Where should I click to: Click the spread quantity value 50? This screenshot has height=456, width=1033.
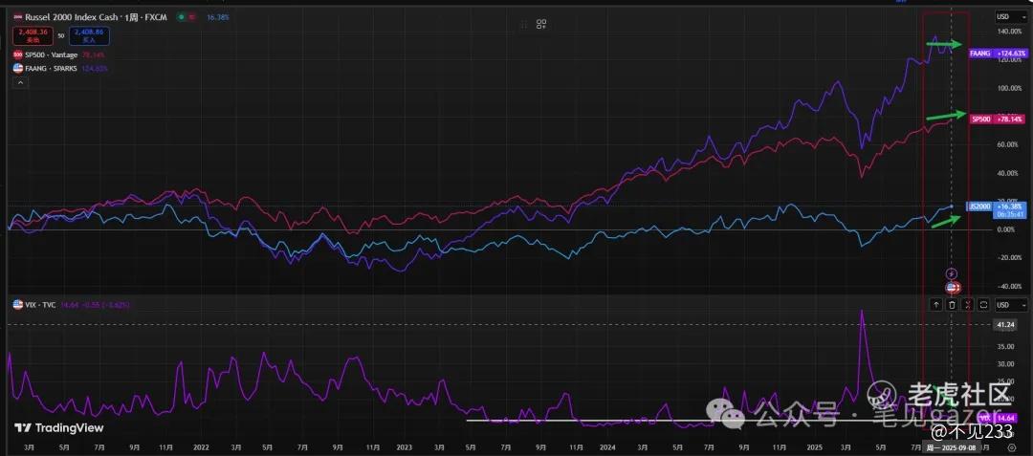pyautogui.click(x=60, y=35)
